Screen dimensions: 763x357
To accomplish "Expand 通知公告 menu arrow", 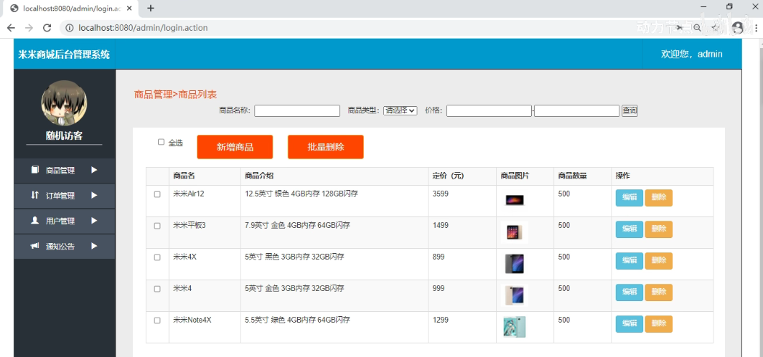I will pos(95,246).
